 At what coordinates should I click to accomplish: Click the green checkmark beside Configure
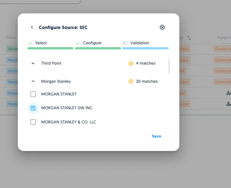[77, 43]
